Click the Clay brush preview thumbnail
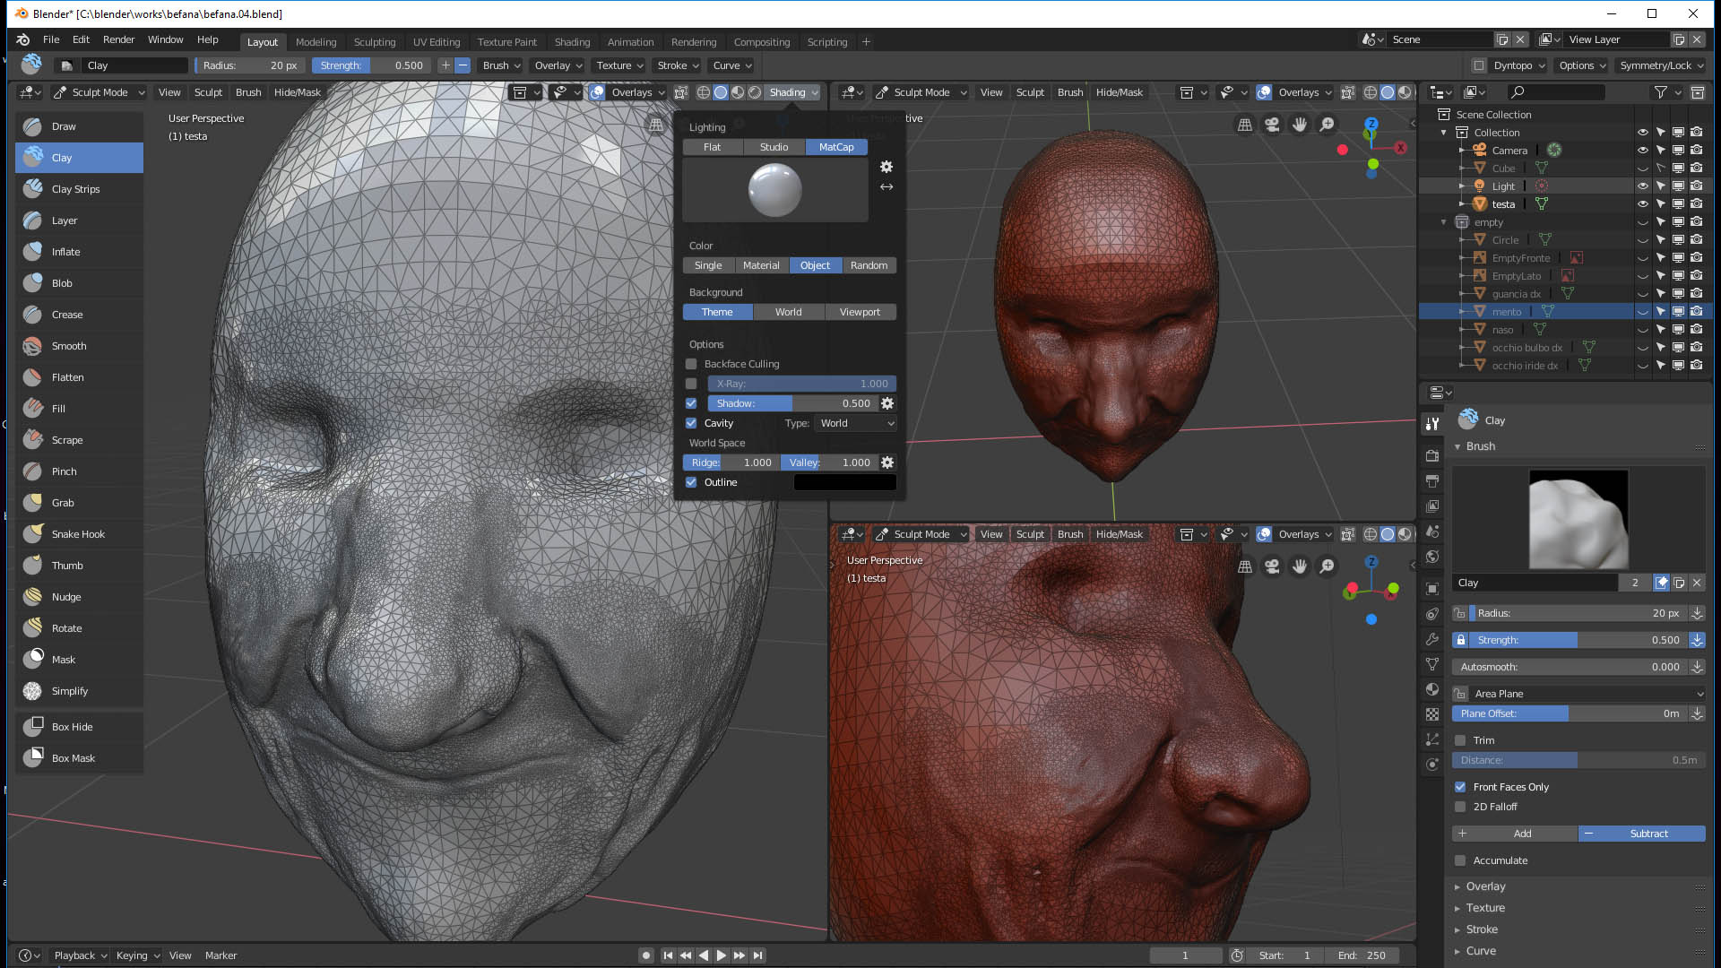Screen dimensions: 1721x968 click(1578, 520)
